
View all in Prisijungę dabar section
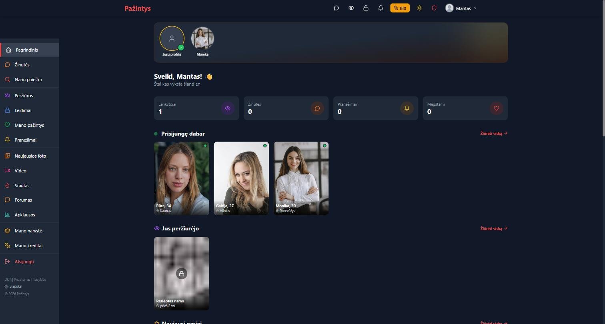coord(494,134)
